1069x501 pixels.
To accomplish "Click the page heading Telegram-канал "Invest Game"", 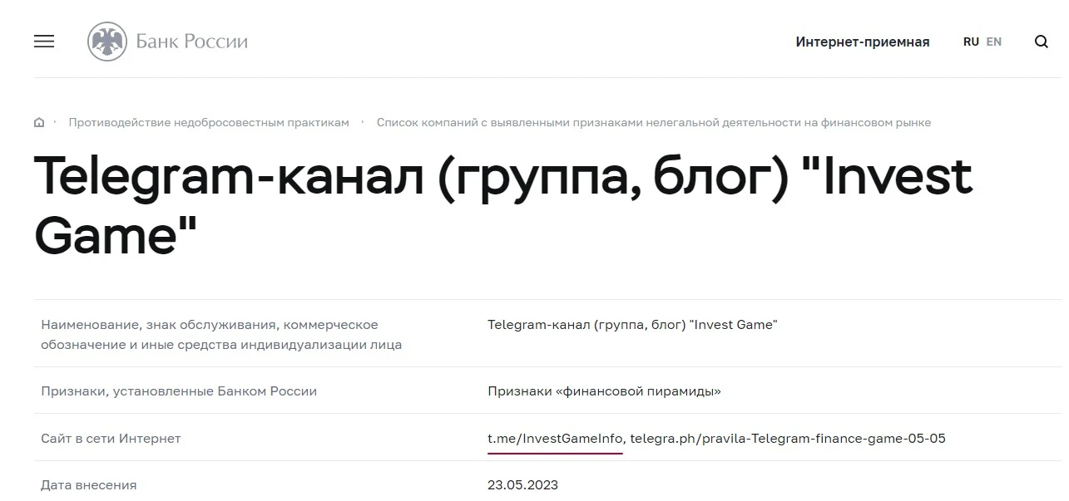I will pyautogui.click(x=503, y=206).
